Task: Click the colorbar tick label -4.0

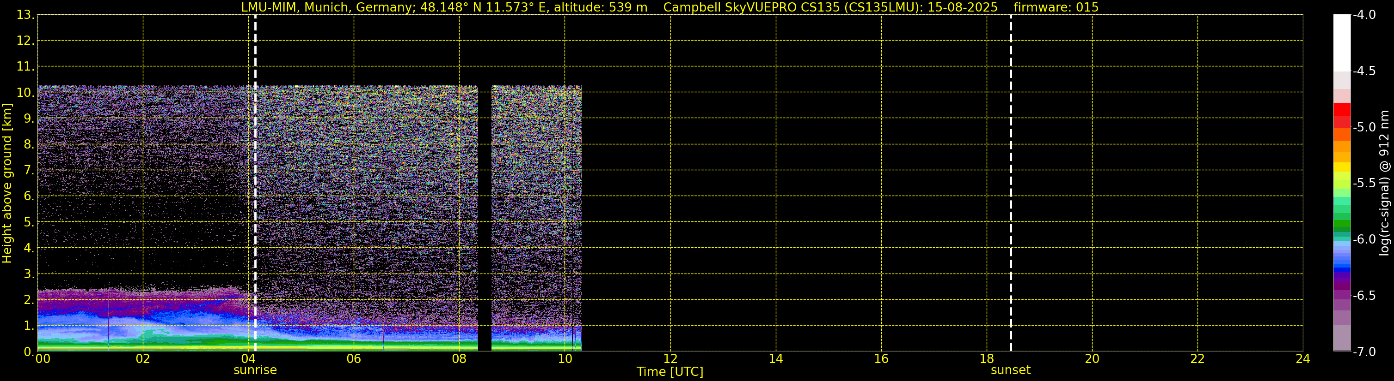Action: point(1363,15)
